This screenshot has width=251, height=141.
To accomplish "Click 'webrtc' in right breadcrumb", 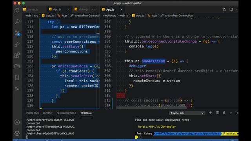I will click(124, 16).
